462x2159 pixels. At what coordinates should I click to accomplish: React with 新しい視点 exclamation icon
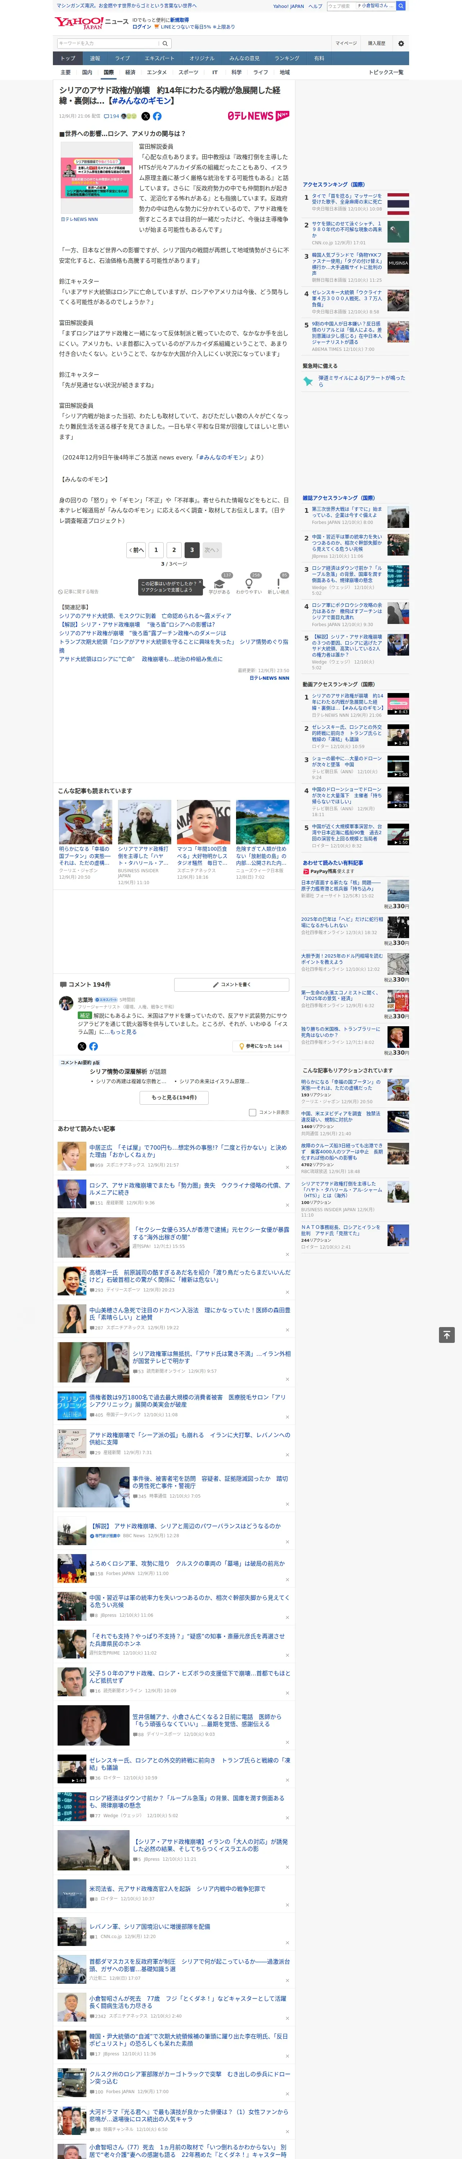(x=278, y=583)
